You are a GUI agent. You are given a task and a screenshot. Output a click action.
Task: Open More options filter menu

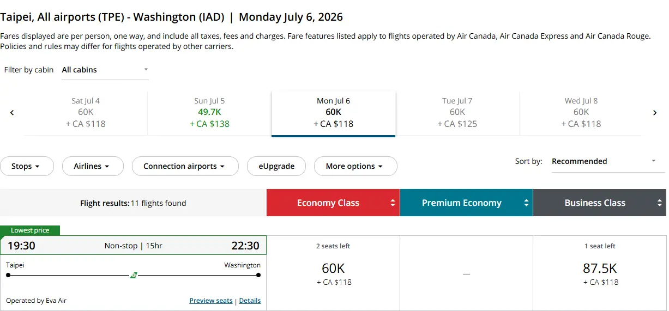tap(355, 166)
